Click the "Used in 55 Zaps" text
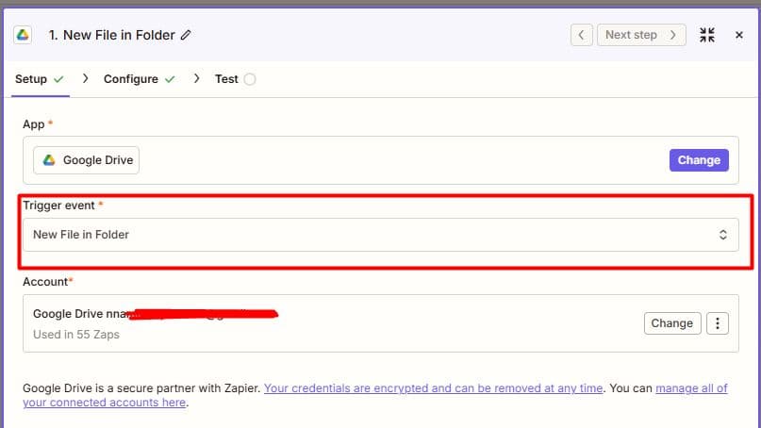Image resolution: width=761 pixels, height=428 pixels. (x=76, y=335)
